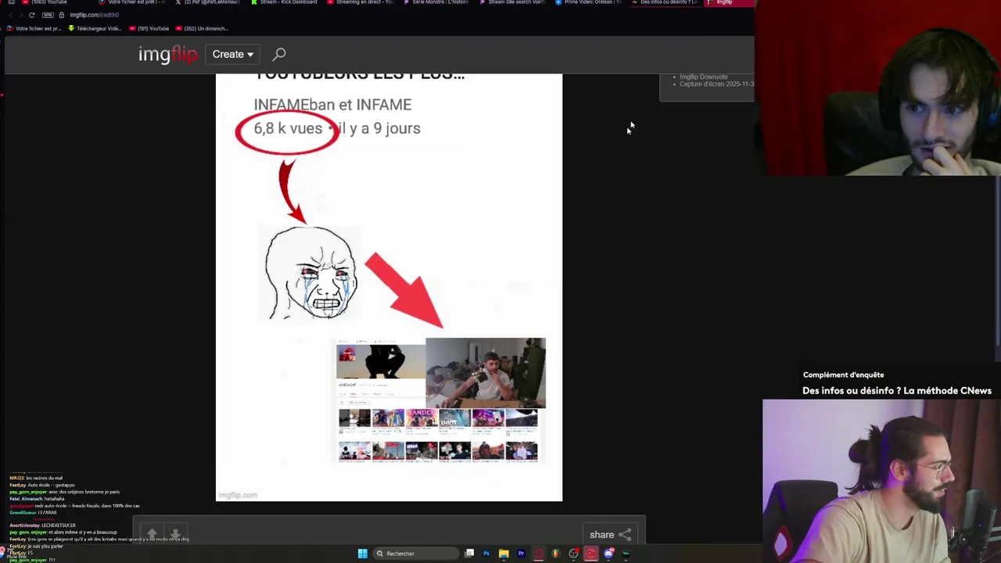Open the Create dropdown menu
The image size is (1001, 563).
click(x=233, y=54)
